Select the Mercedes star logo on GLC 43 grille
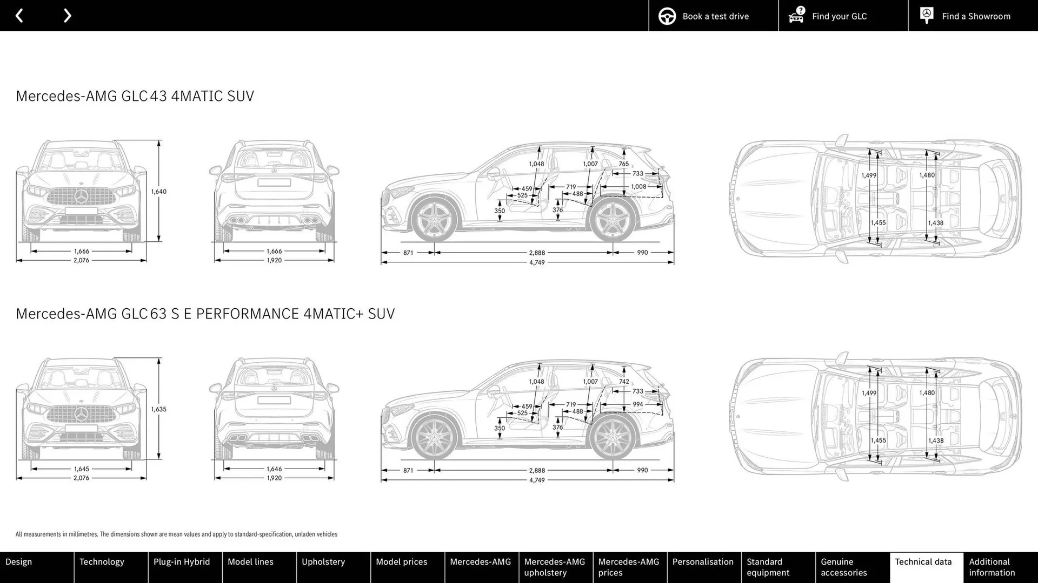Image resolution: width=1038 pixels, height=583 pixels. tap(82, 195)
